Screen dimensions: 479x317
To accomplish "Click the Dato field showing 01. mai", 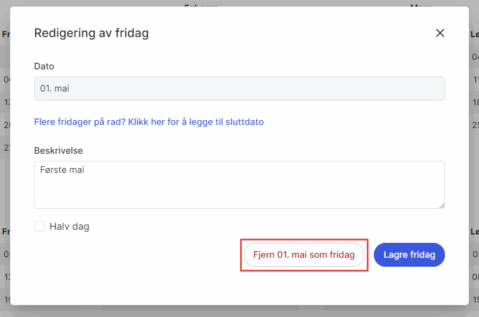I will pos(239,89).
